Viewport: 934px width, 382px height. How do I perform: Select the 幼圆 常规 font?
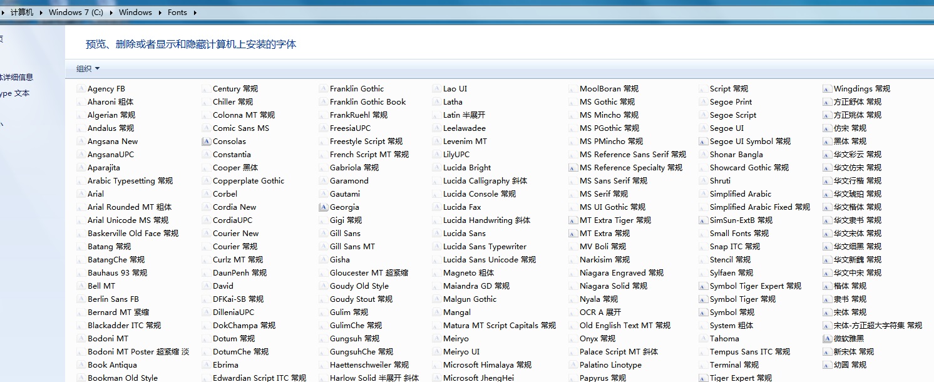[850, 365]
